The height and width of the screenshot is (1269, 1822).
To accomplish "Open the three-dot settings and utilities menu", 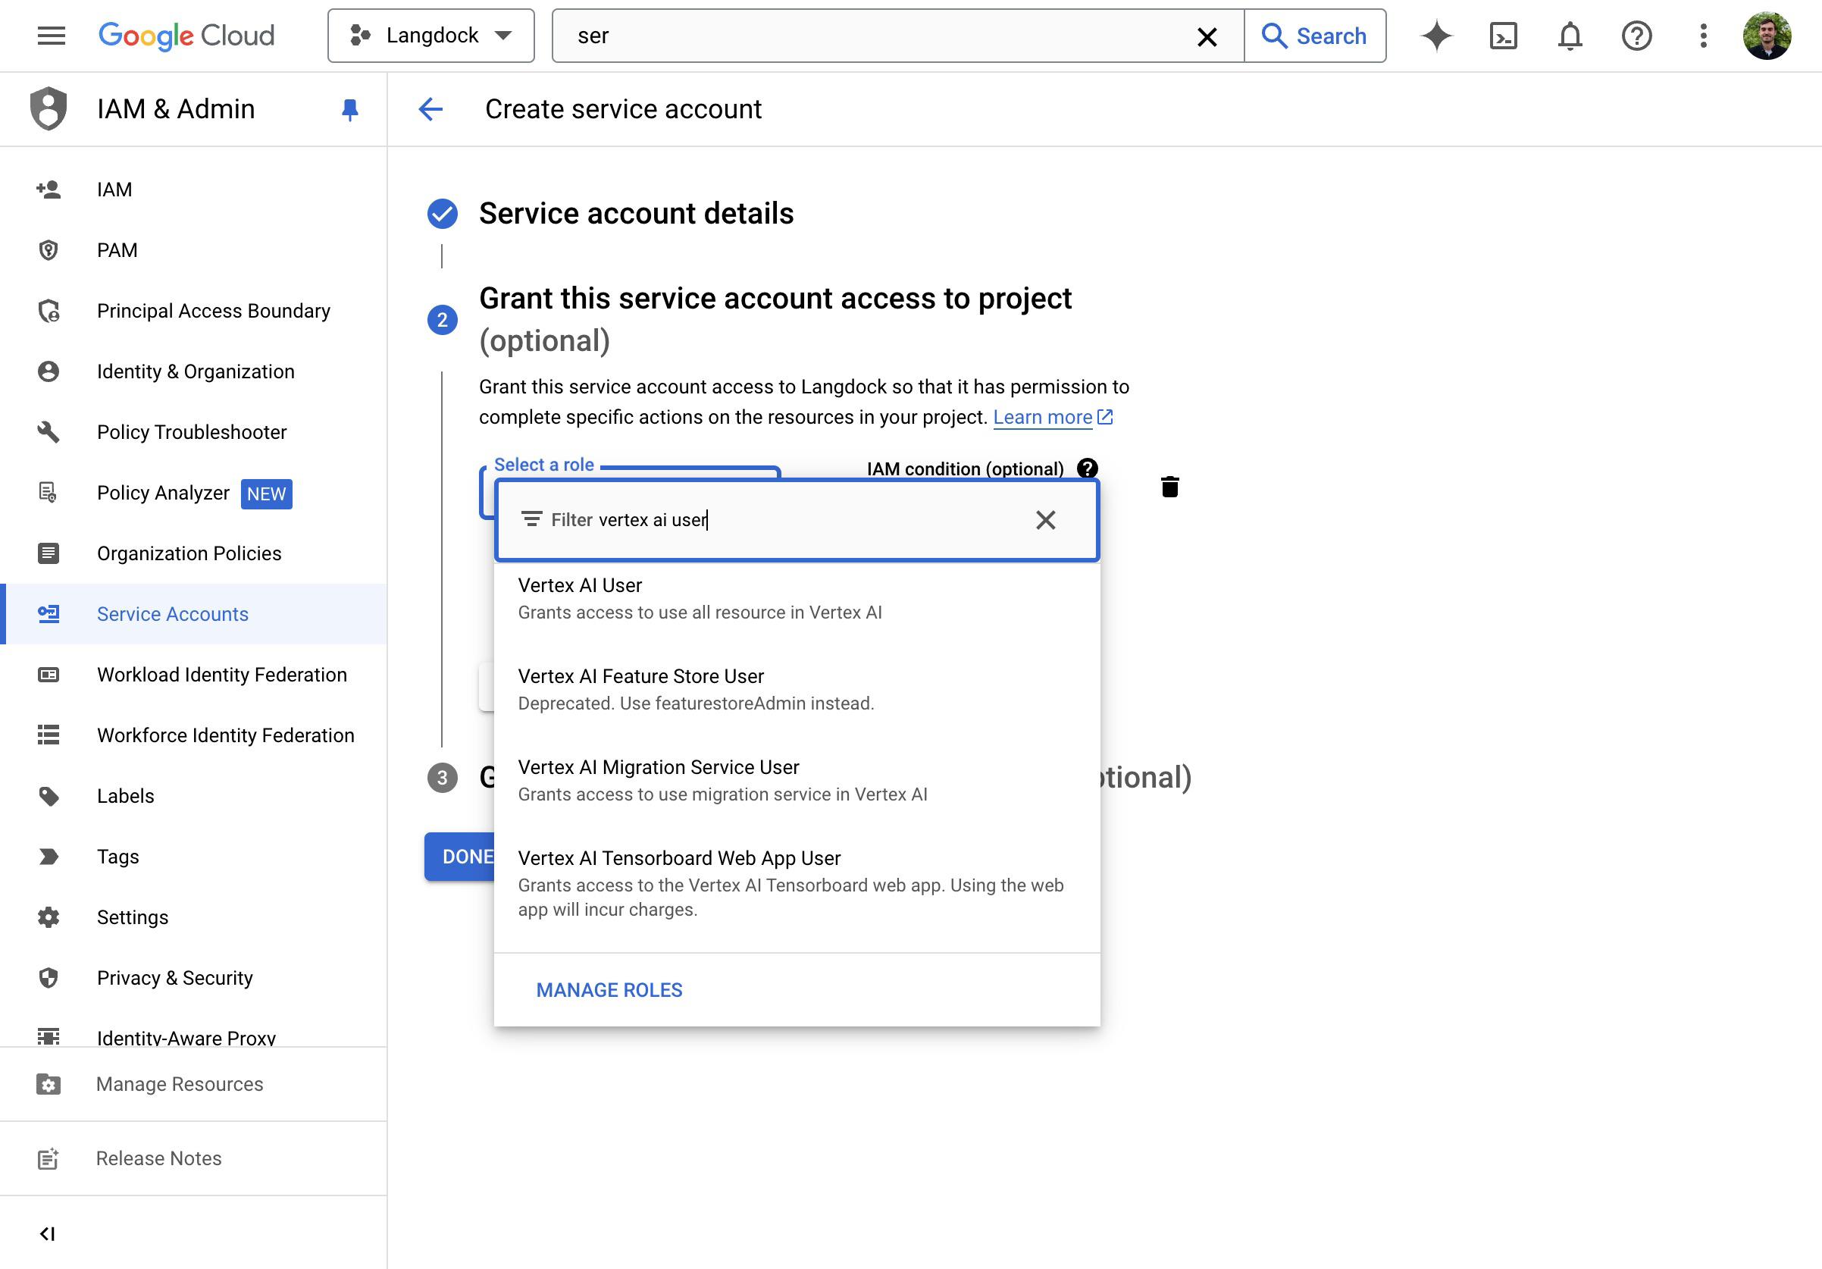I will click(1703, 36).
